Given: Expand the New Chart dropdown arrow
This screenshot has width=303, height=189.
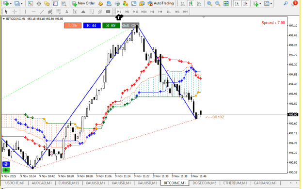Looking at the screenshot, I should point(11,4).
